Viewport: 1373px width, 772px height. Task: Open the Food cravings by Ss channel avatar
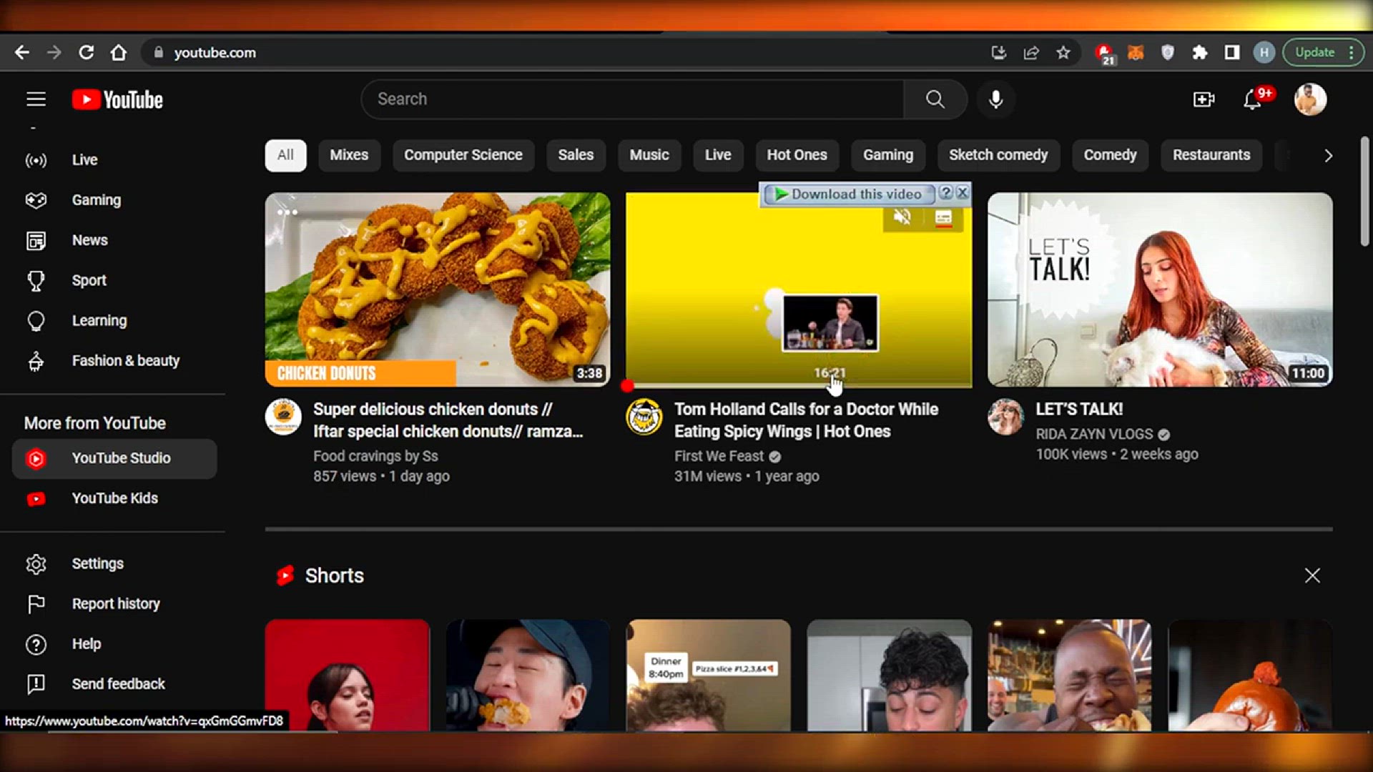[283, 417]
